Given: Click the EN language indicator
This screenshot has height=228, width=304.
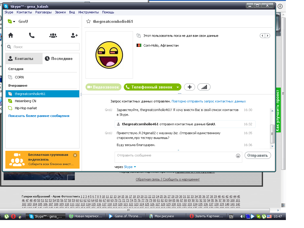Looking at the screenshot, I should [x=231, y=216].
